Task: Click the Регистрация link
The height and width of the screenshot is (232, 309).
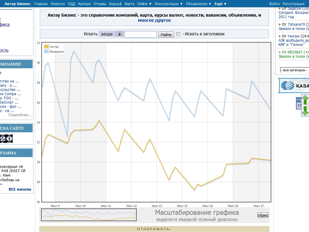Action: [x=293, y=4]
